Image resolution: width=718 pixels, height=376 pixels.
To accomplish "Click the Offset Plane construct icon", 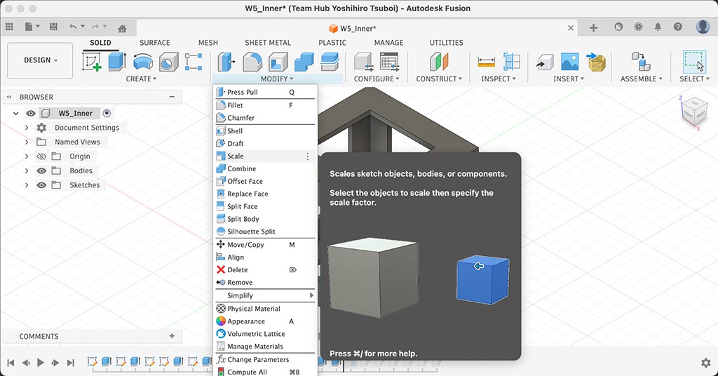I will pos(439,61).
